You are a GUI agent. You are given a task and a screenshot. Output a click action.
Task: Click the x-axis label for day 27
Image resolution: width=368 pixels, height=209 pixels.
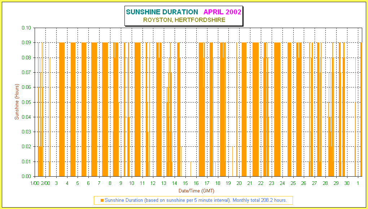(x=315, y=183)
